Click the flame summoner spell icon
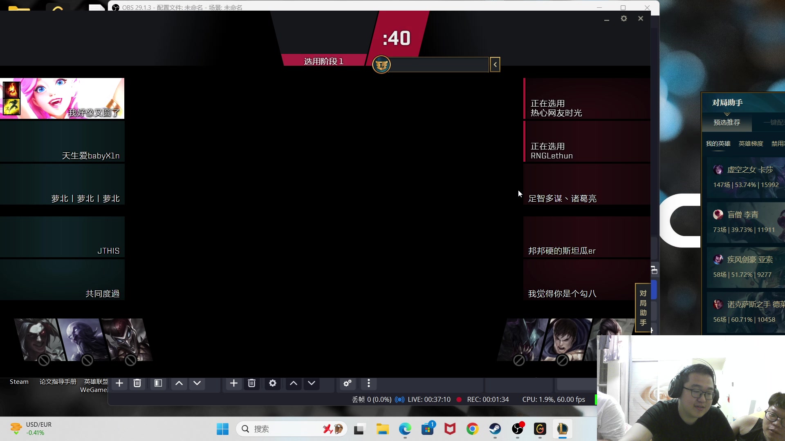 11,90
